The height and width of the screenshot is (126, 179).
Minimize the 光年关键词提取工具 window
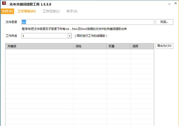coord(169,4)
